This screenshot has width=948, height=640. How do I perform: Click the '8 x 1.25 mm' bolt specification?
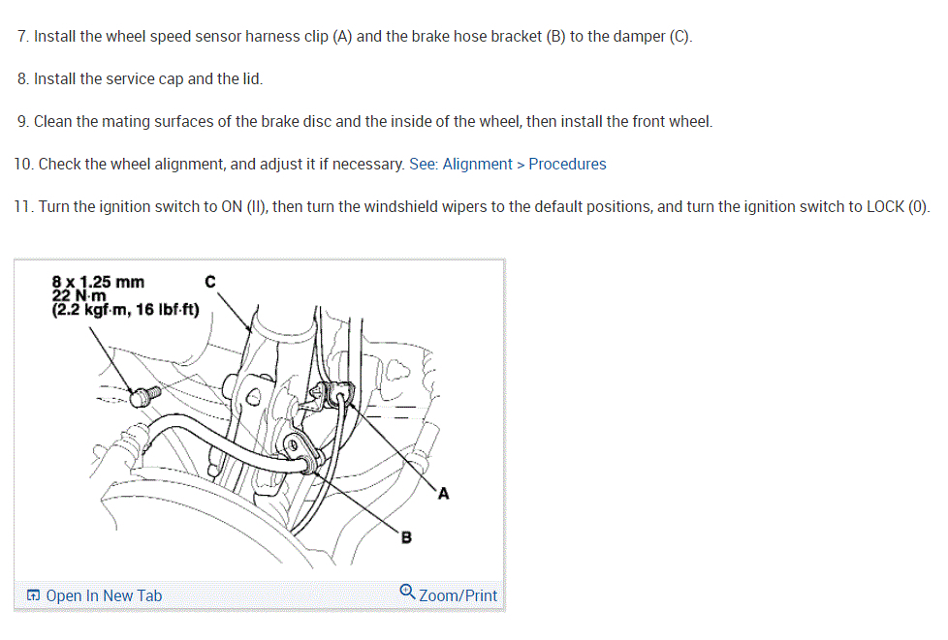pos(98,282)
